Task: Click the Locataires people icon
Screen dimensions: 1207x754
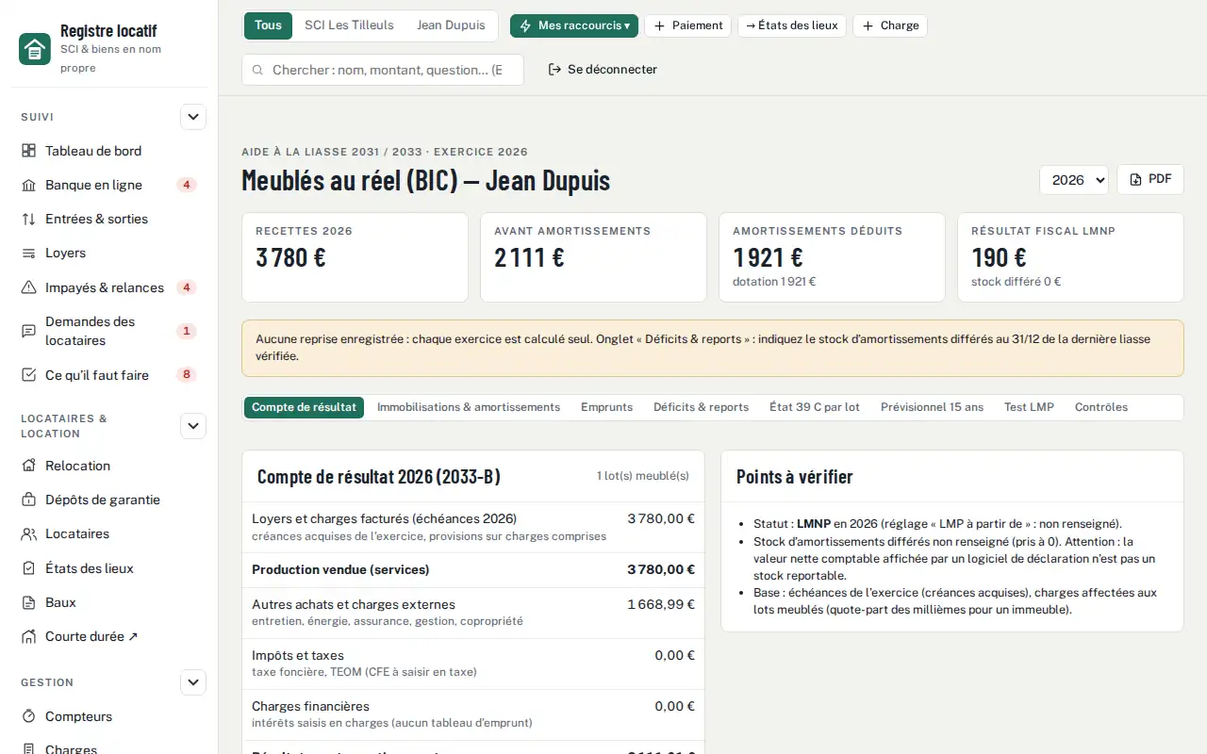Action: [x=28, y=533]
